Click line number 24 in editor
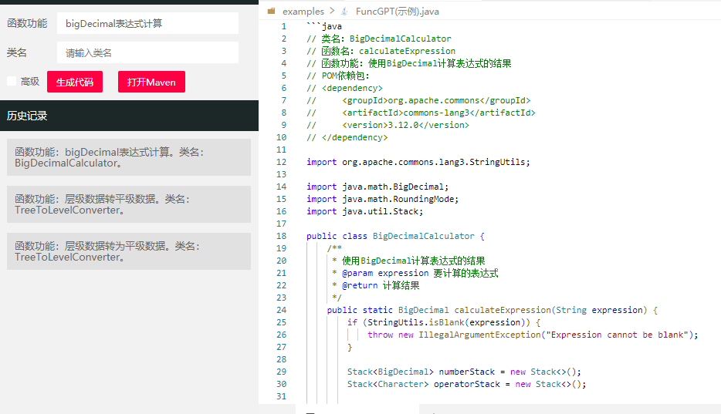 (x=282, y=310)
